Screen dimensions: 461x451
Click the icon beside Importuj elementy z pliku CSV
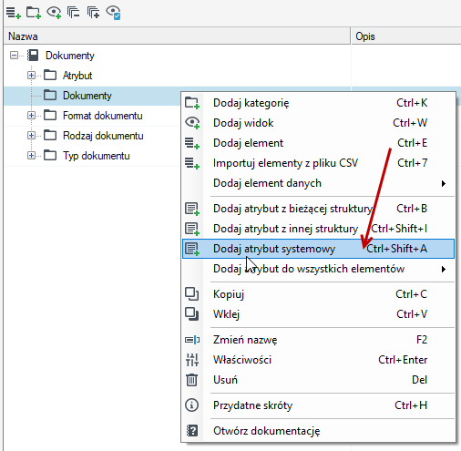(x=192, y=163)
